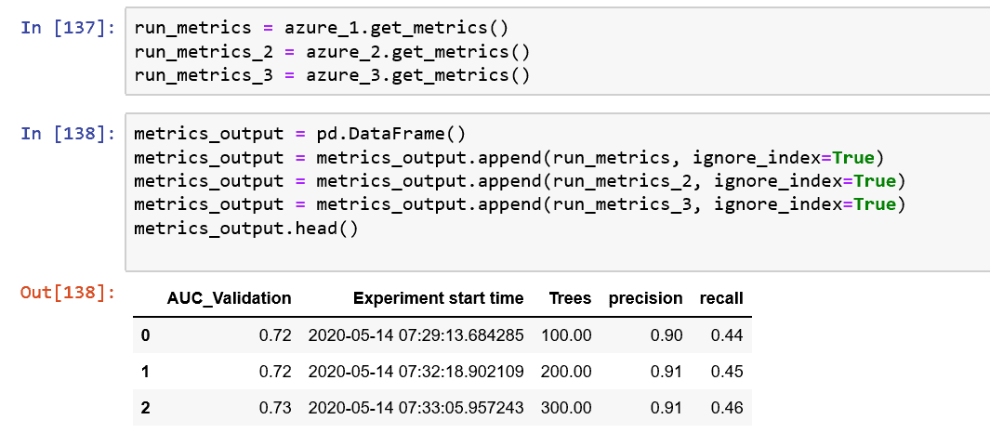Click timestamp 2020-05-14 07:32:18.902109
990x446 pixels.
point(416,373)
